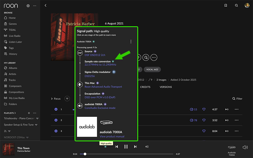Click the playback progress seek bar
Screen dimensions: 253x158
pyautogui.click(x=126, y=154)
